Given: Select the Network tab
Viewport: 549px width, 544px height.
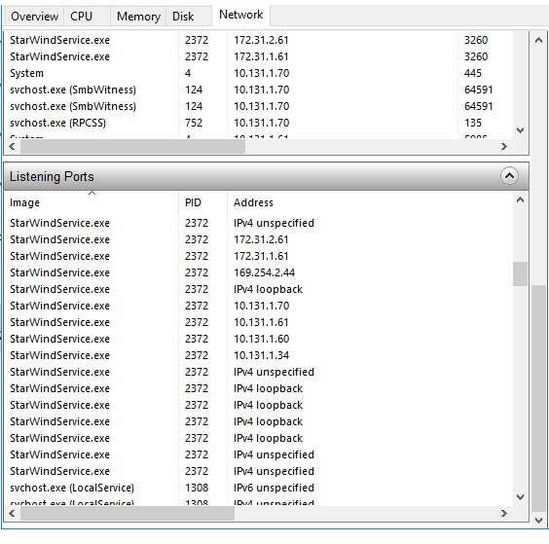Looking at the screenshot, I should (x=240, y=15).
